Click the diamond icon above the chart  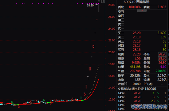[x=99, y=1]
